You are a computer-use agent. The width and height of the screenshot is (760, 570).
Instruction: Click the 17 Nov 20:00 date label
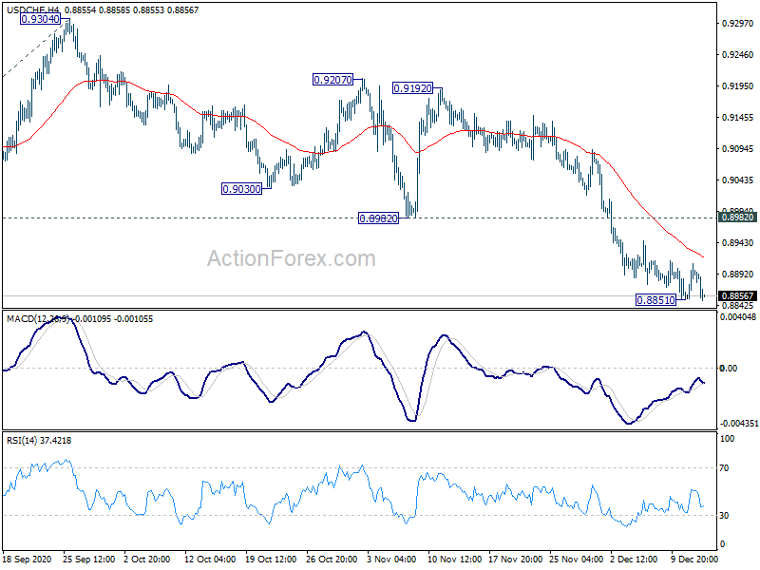[x=515, y=560]
